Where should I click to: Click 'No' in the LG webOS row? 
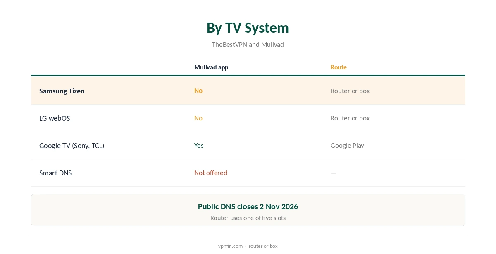198,118
